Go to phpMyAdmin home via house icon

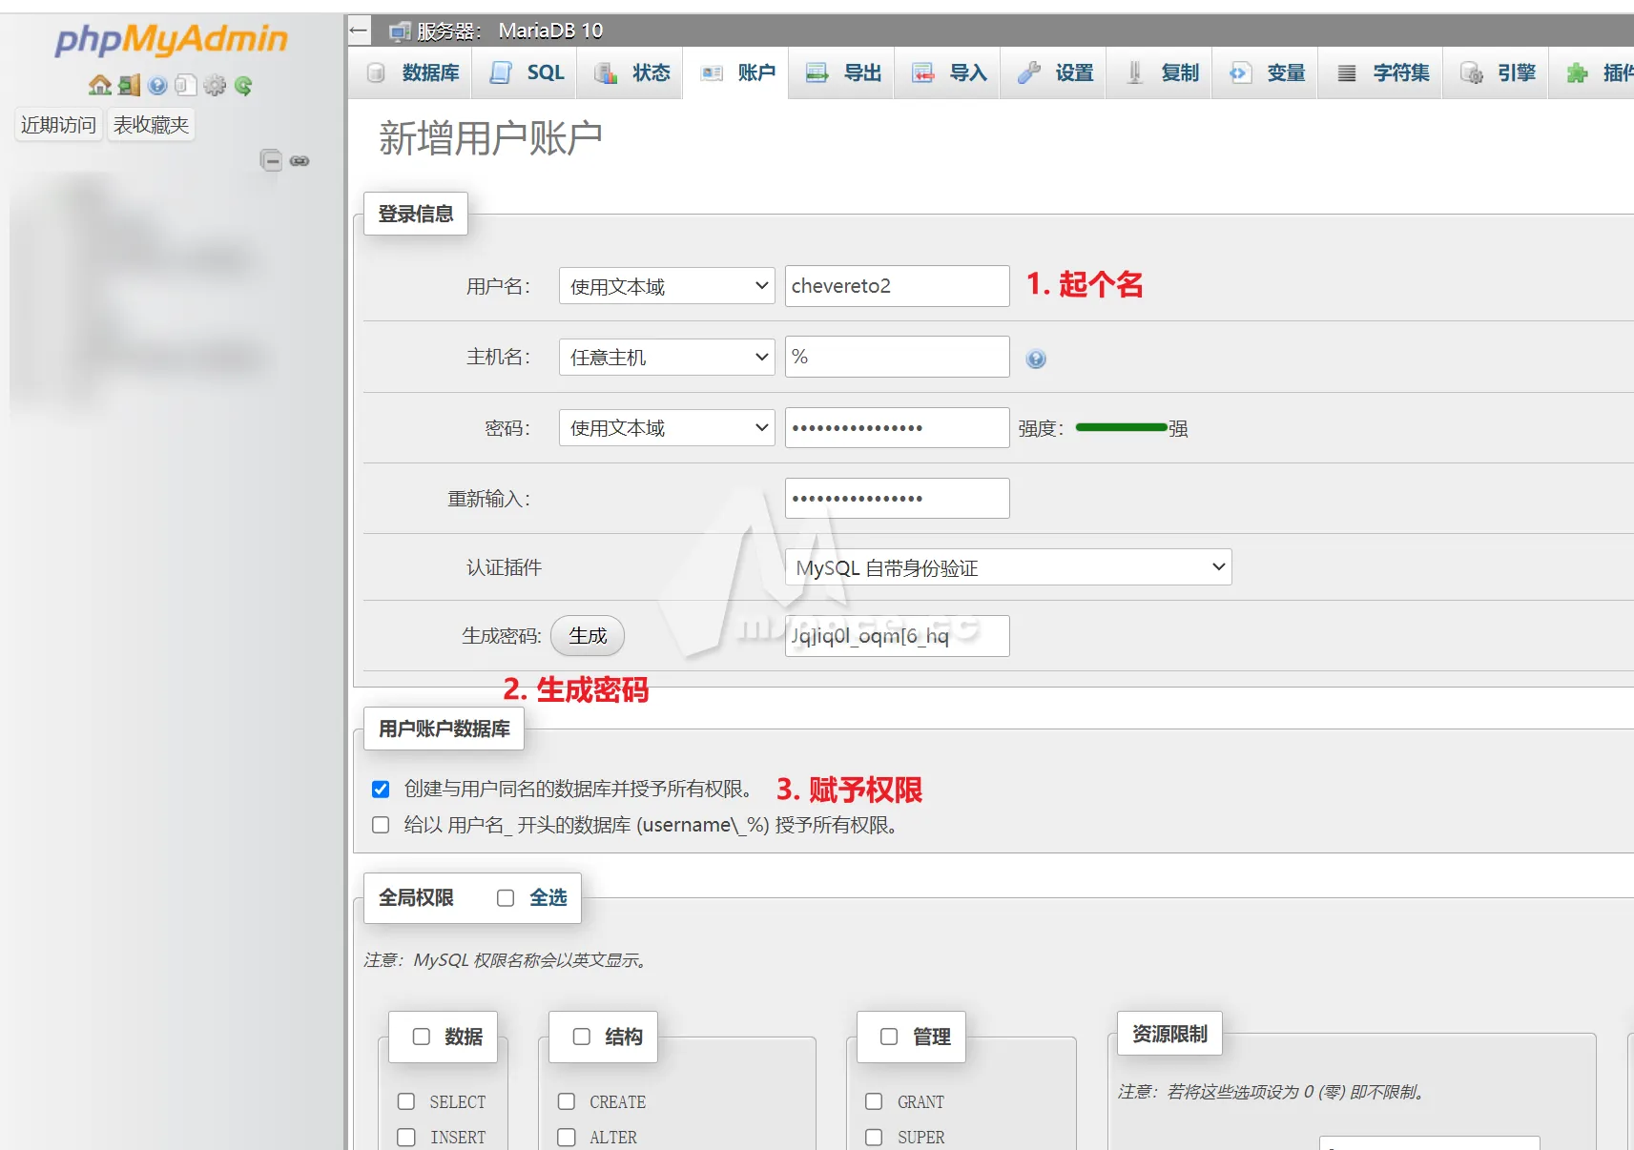tap(100, 86)
